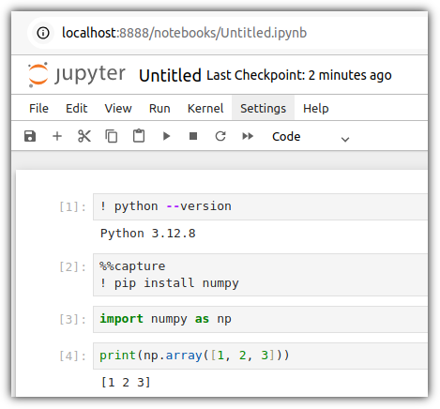The image size is (440, 409).
Task: Open the Help menu
Action: point(316,109)
